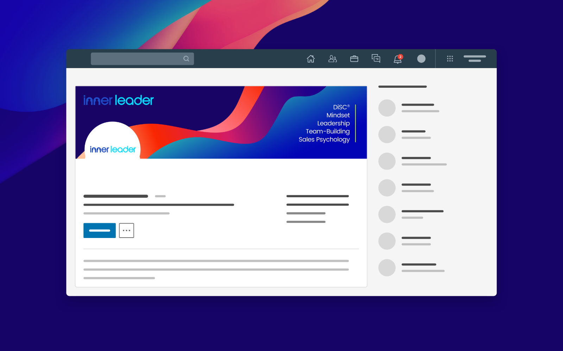
Task: Click the 'Team-Building' text in banner
Action: click(x=328, y=131)
